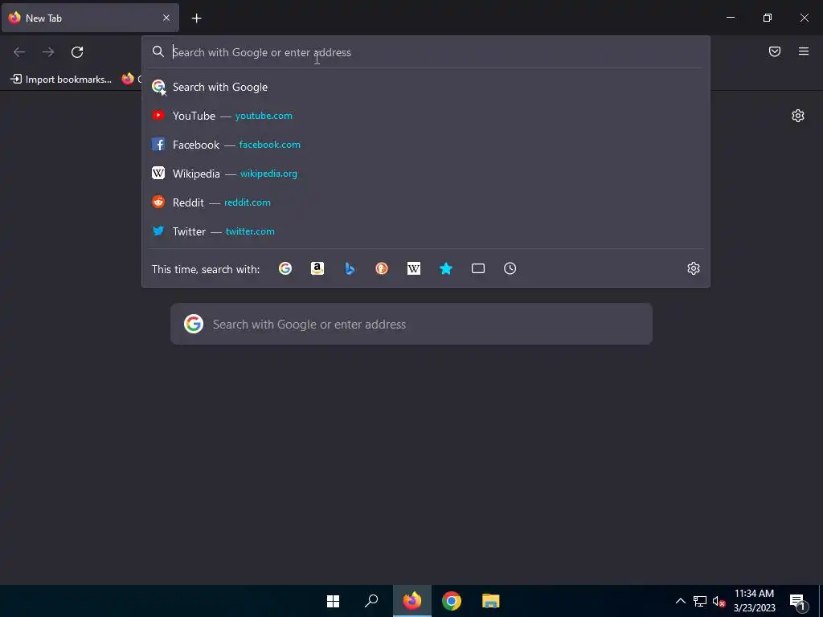The image size is (823, 617).
Task: Close the New Tab tab
Action: tap(166, 18)
